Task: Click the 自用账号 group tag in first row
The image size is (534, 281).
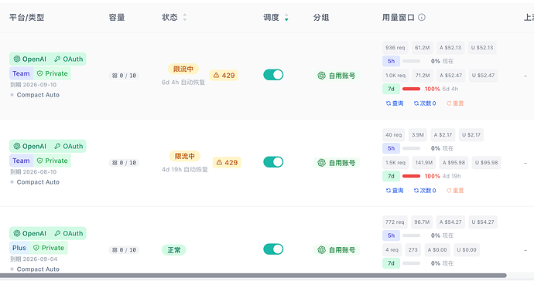Action: click(x=337, y=76)
